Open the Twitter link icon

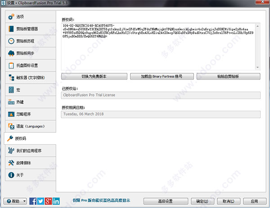point(40,201)
